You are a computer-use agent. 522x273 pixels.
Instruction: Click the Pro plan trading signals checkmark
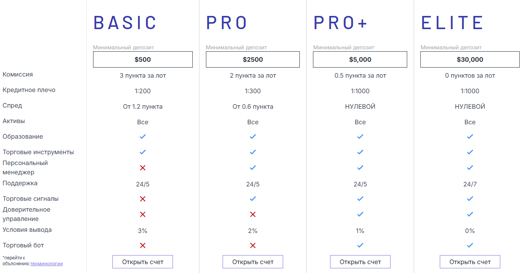253,199
